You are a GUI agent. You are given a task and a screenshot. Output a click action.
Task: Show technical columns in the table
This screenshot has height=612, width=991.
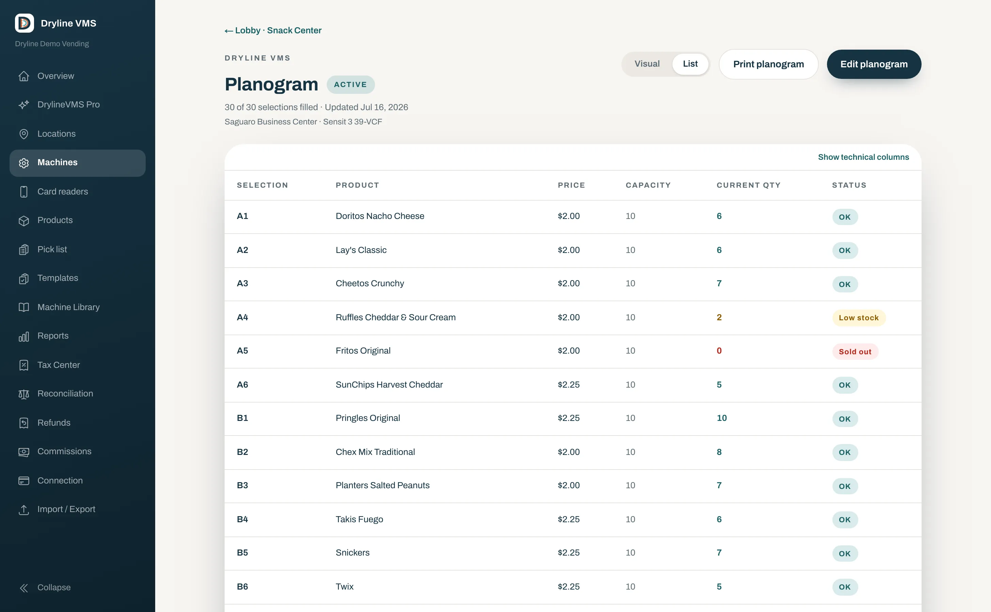(x=863, y=157)
